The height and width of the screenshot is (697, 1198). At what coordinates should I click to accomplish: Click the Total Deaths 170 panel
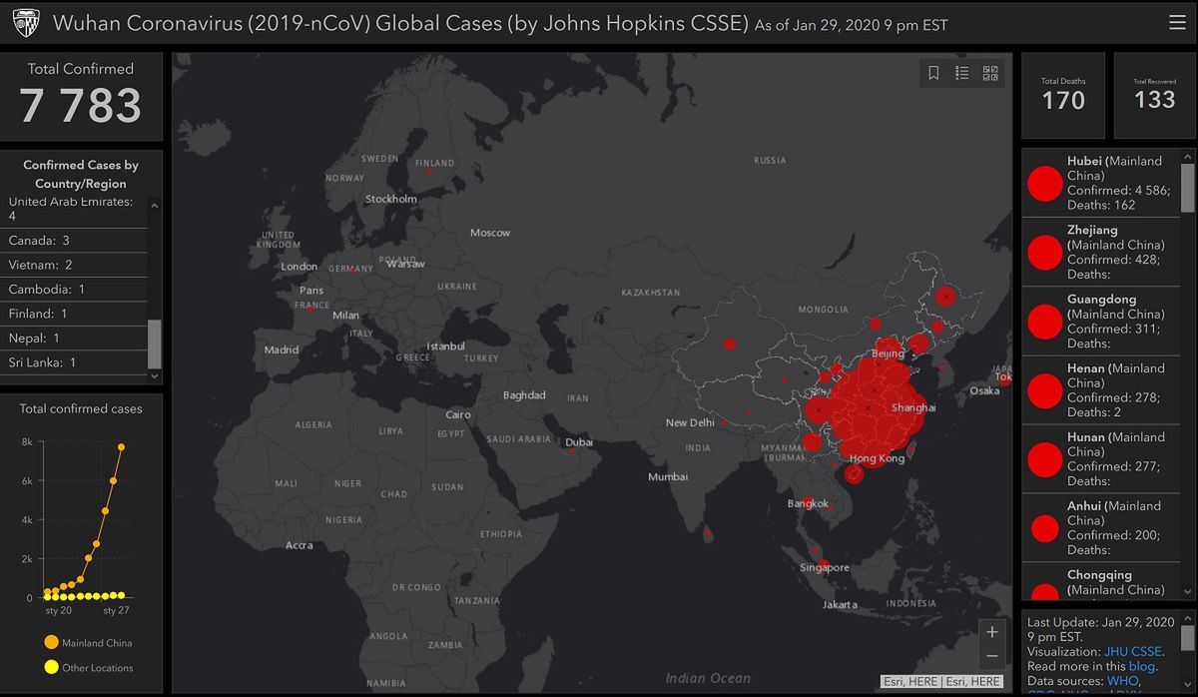click(1063, 95)
